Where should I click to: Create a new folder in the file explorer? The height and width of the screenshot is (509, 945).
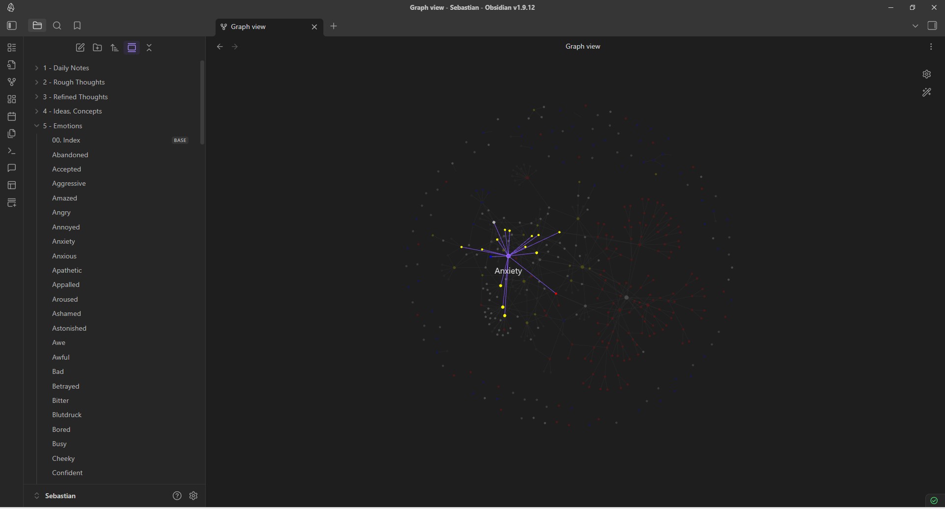point(97,47)
